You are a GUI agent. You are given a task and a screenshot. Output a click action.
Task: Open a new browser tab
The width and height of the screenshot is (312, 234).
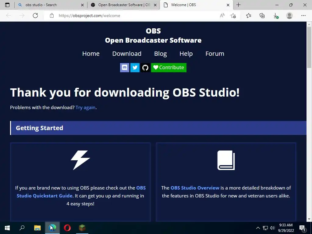238,5
